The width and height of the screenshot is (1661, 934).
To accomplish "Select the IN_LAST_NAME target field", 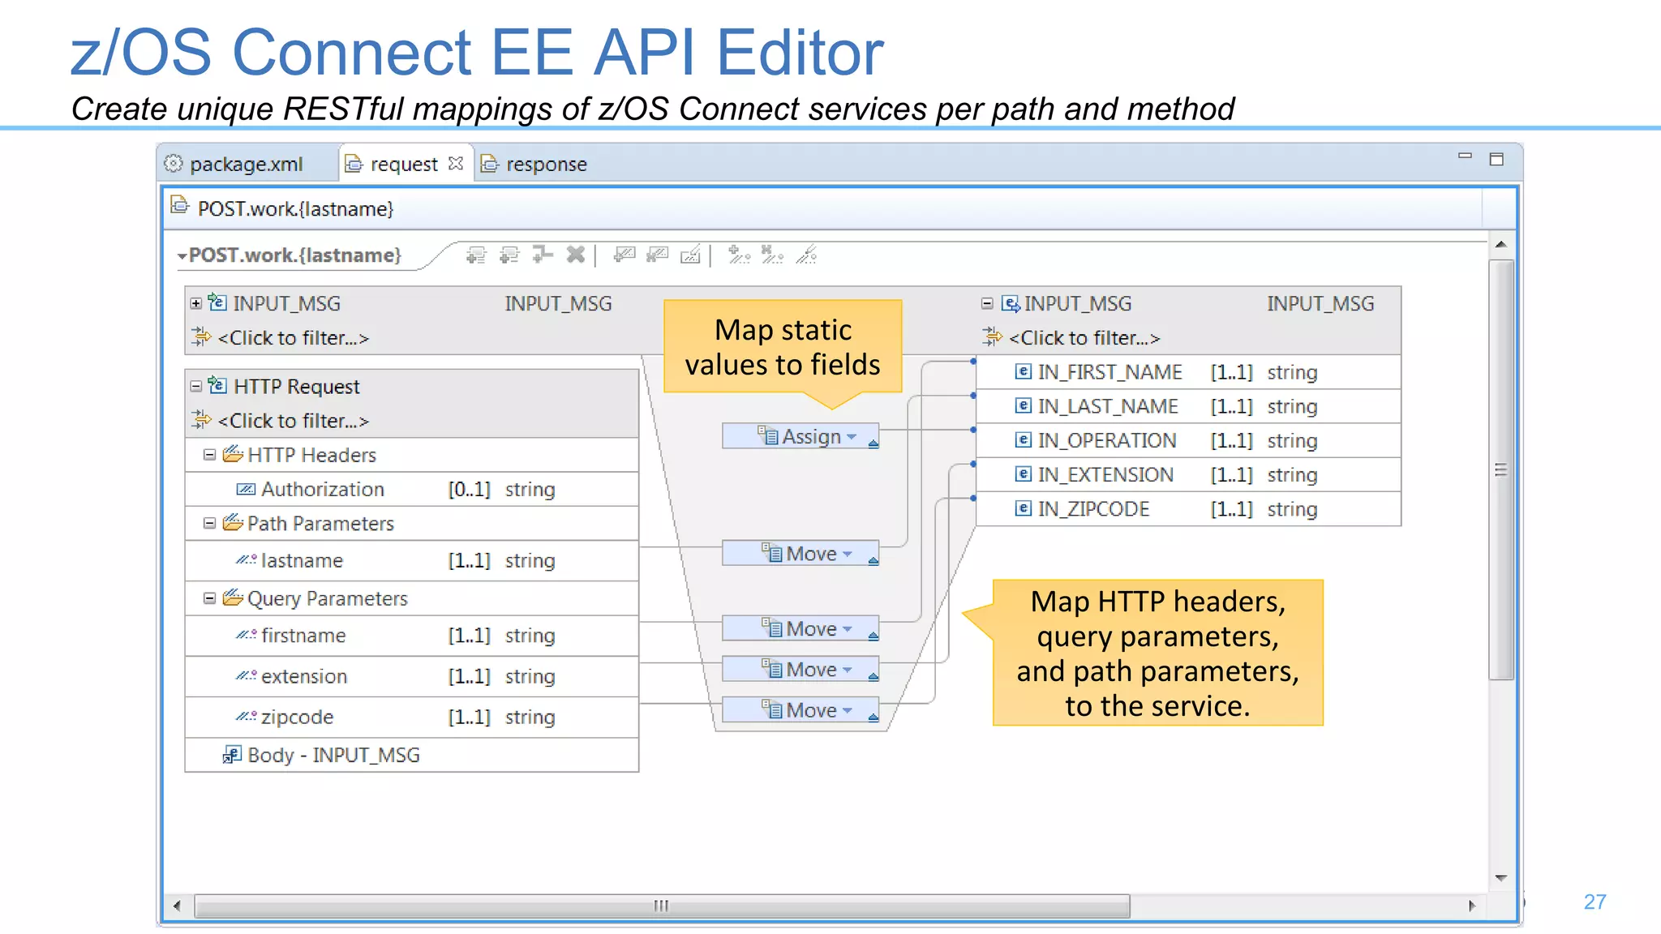I will click(1188, 406).
